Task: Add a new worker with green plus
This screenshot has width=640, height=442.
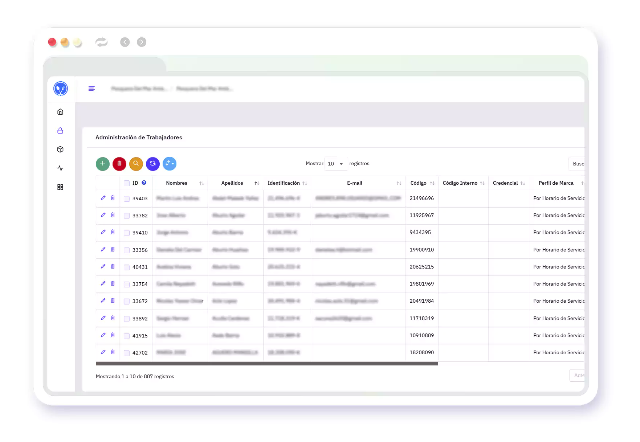Action: point(103,164)
